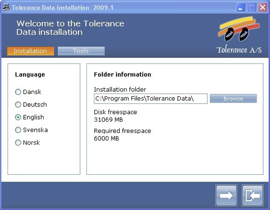270x210 pixels.
Task: Minimize the installer window
Action: point(241,7)
